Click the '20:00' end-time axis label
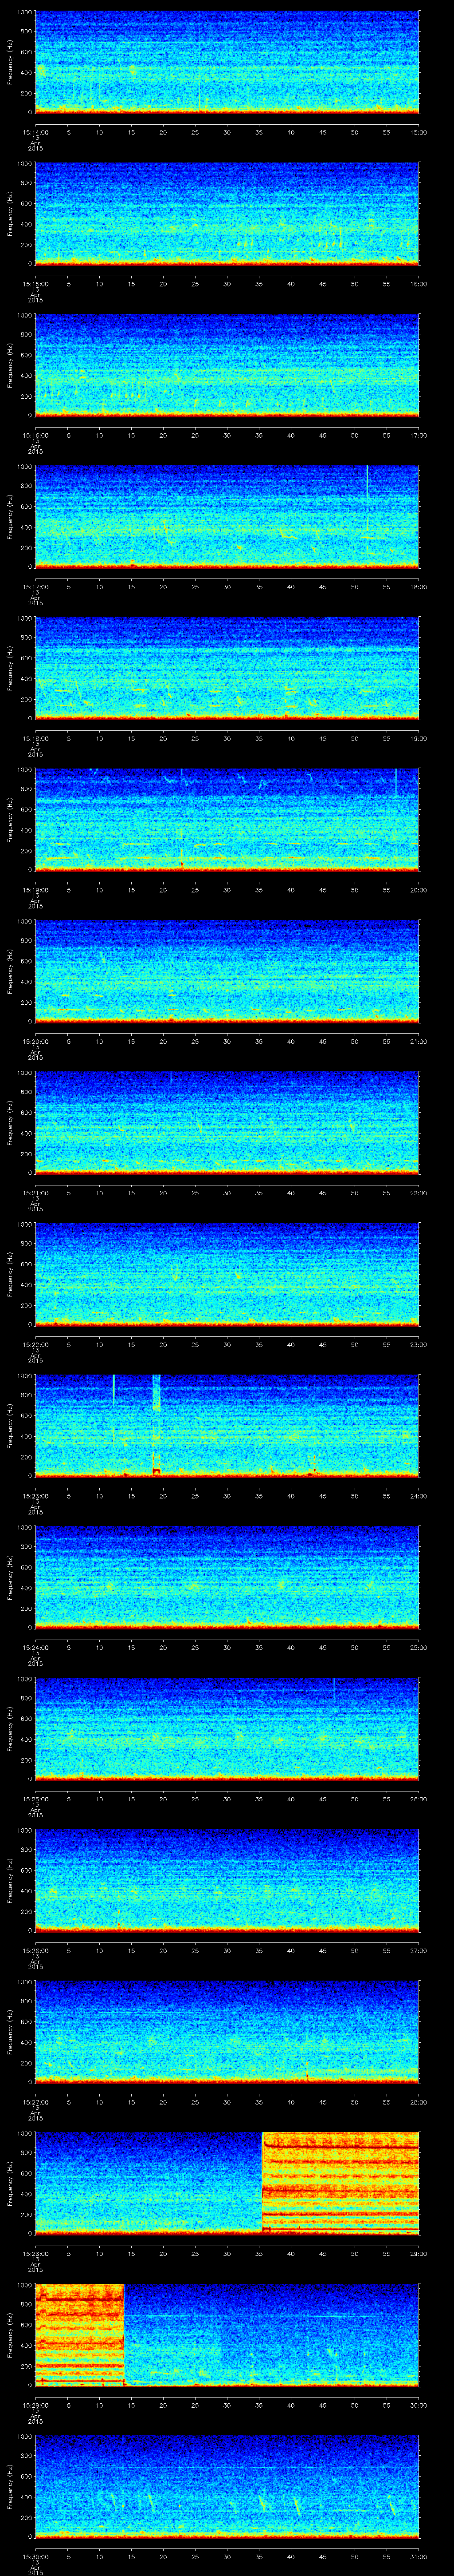 [419, 890]
